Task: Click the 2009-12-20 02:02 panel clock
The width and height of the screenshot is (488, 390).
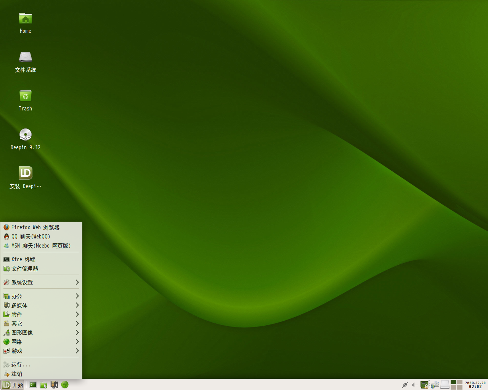Action: point(475,385)
